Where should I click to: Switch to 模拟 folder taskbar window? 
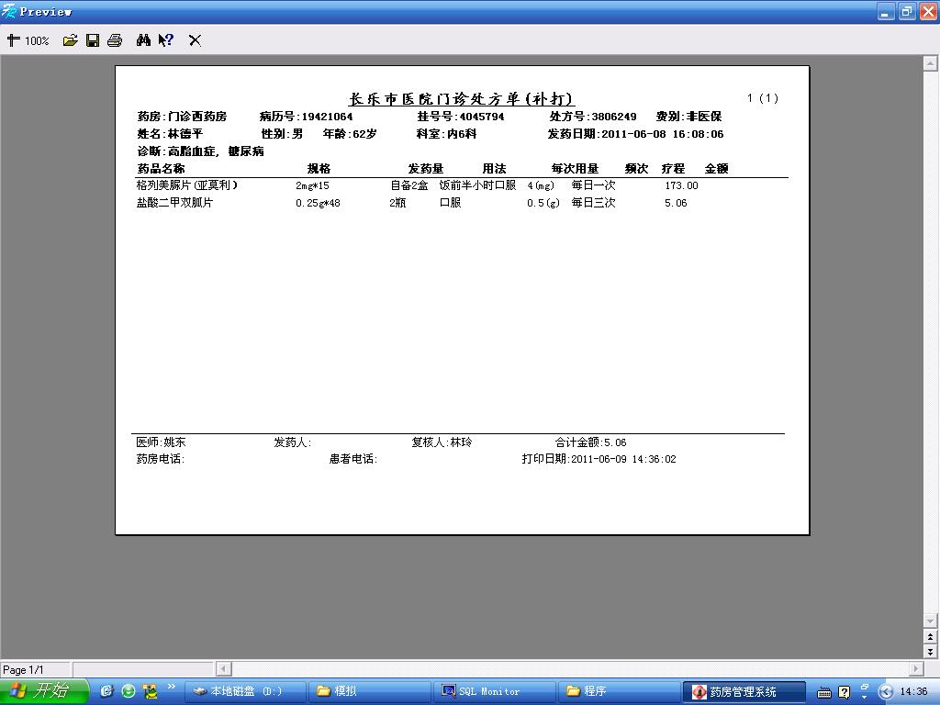pos(369,691)
